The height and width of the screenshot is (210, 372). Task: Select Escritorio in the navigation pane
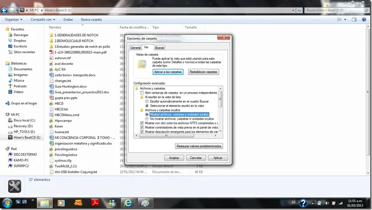20,46
